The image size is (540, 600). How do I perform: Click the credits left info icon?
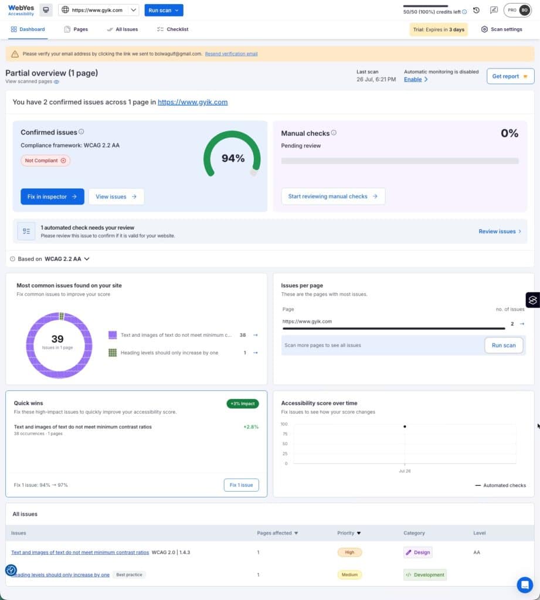click(x=464, y=12)
